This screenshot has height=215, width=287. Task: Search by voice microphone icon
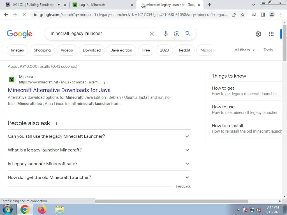click(x=165, y=34)
